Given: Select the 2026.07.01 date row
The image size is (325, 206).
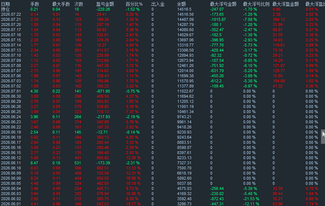Looking at the screenshot, I should [x=11, y=91].
